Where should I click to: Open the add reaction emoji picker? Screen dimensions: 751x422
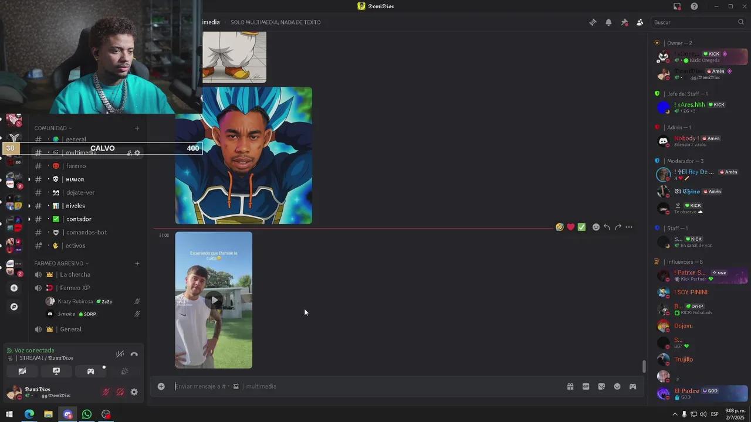[x=596, y=227]
